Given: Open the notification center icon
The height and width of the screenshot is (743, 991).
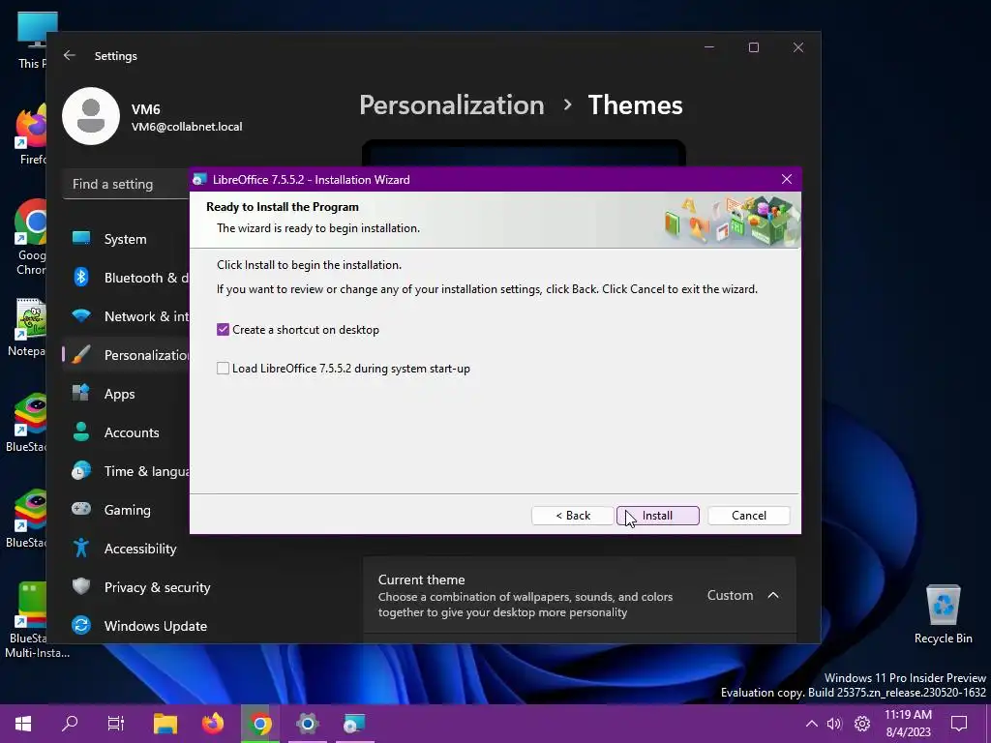Looking at the screenshot, I should (959, 724).
